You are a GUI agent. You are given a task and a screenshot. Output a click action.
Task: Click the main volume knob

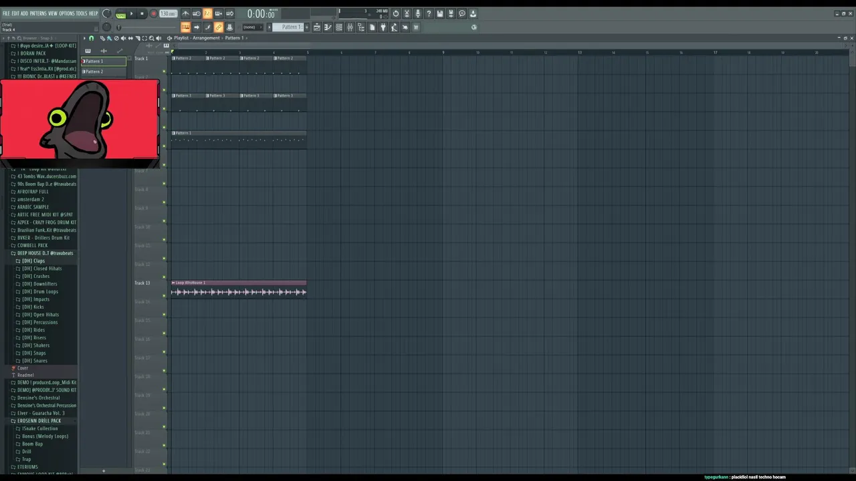[x=106, y=13]
